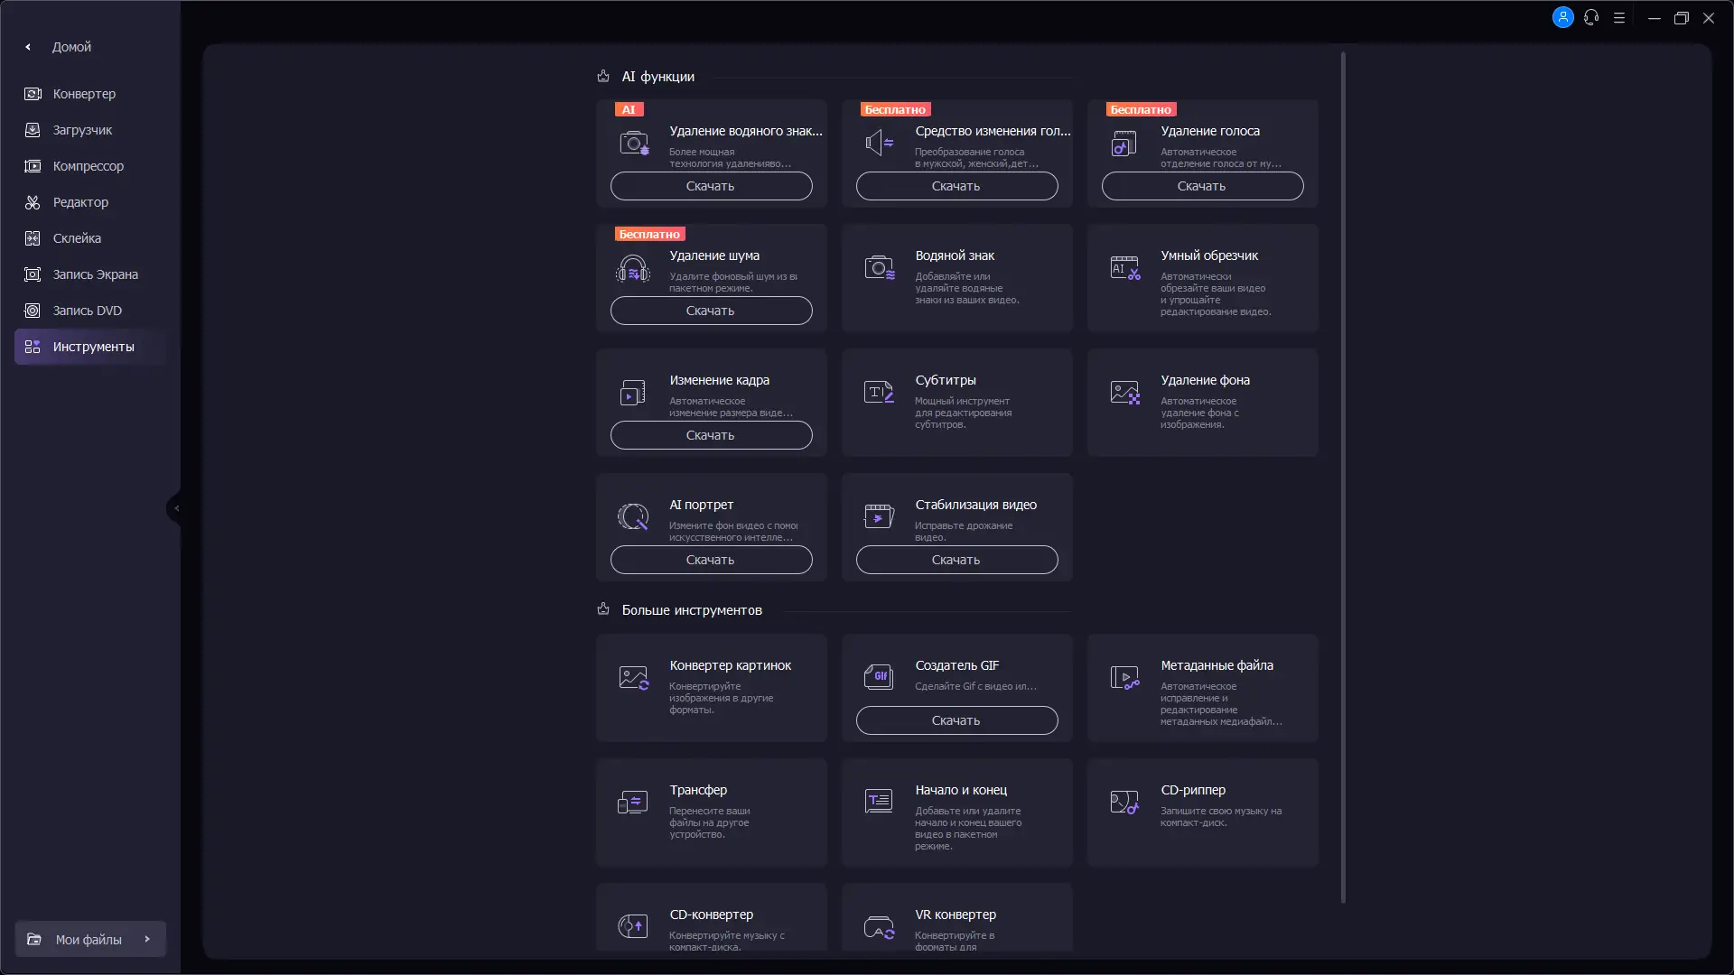Go back using the Home arrow

28,47
